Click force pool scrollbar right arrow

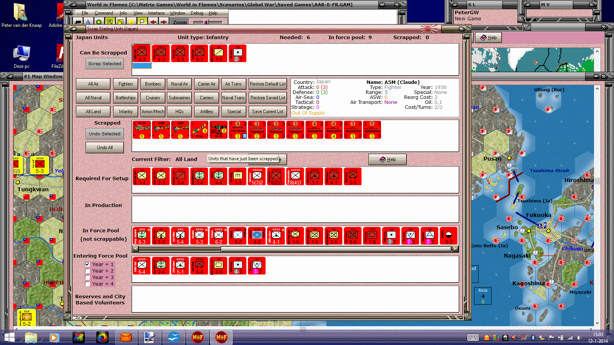(456, 249)
